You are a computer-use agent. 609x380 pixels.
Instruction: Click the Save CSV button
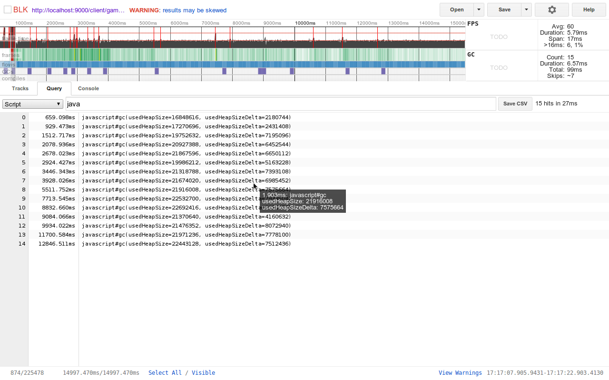(x=515, y=104)
